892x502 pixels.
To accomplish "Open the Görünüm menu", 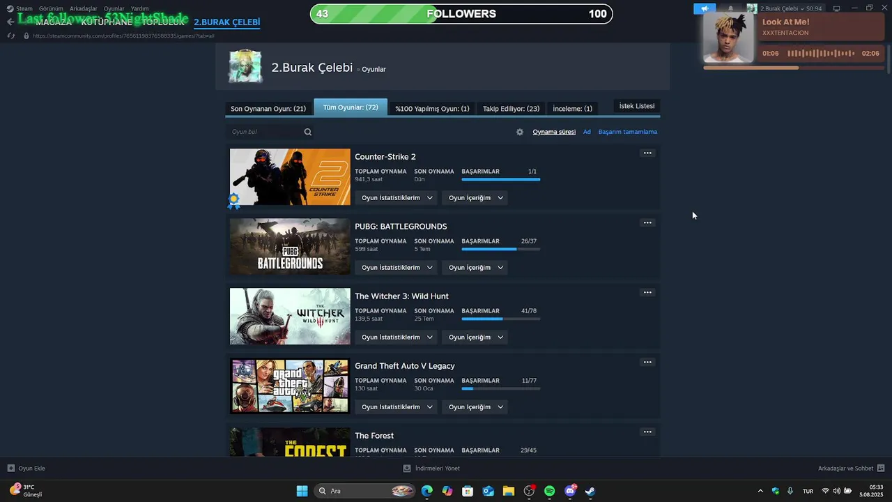I will pos(51,8).
